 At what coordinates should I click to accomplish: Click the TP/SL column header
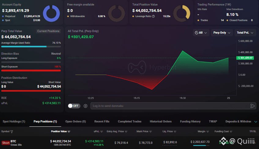tap(253, 132)
